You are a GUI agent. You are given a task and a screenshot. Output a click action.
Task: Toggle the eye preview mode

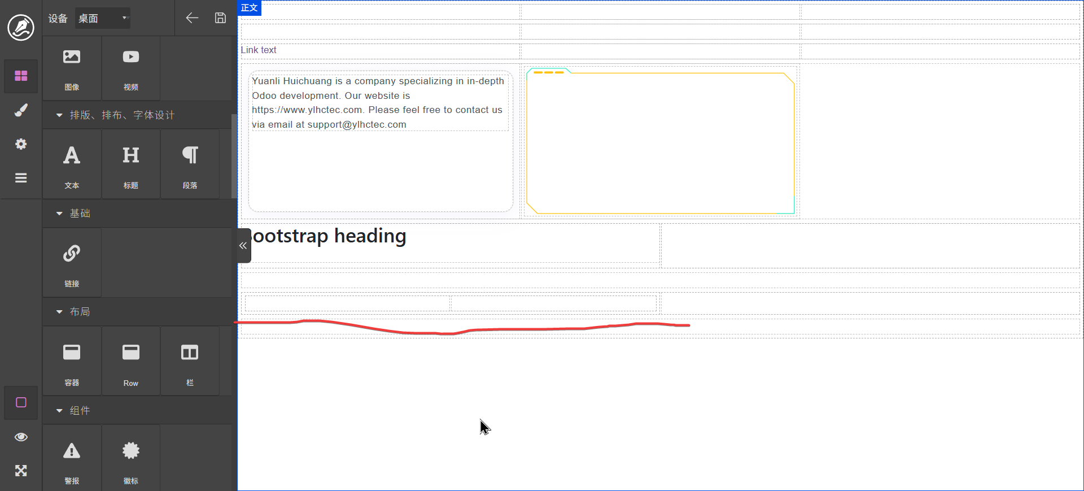[21, 437]
